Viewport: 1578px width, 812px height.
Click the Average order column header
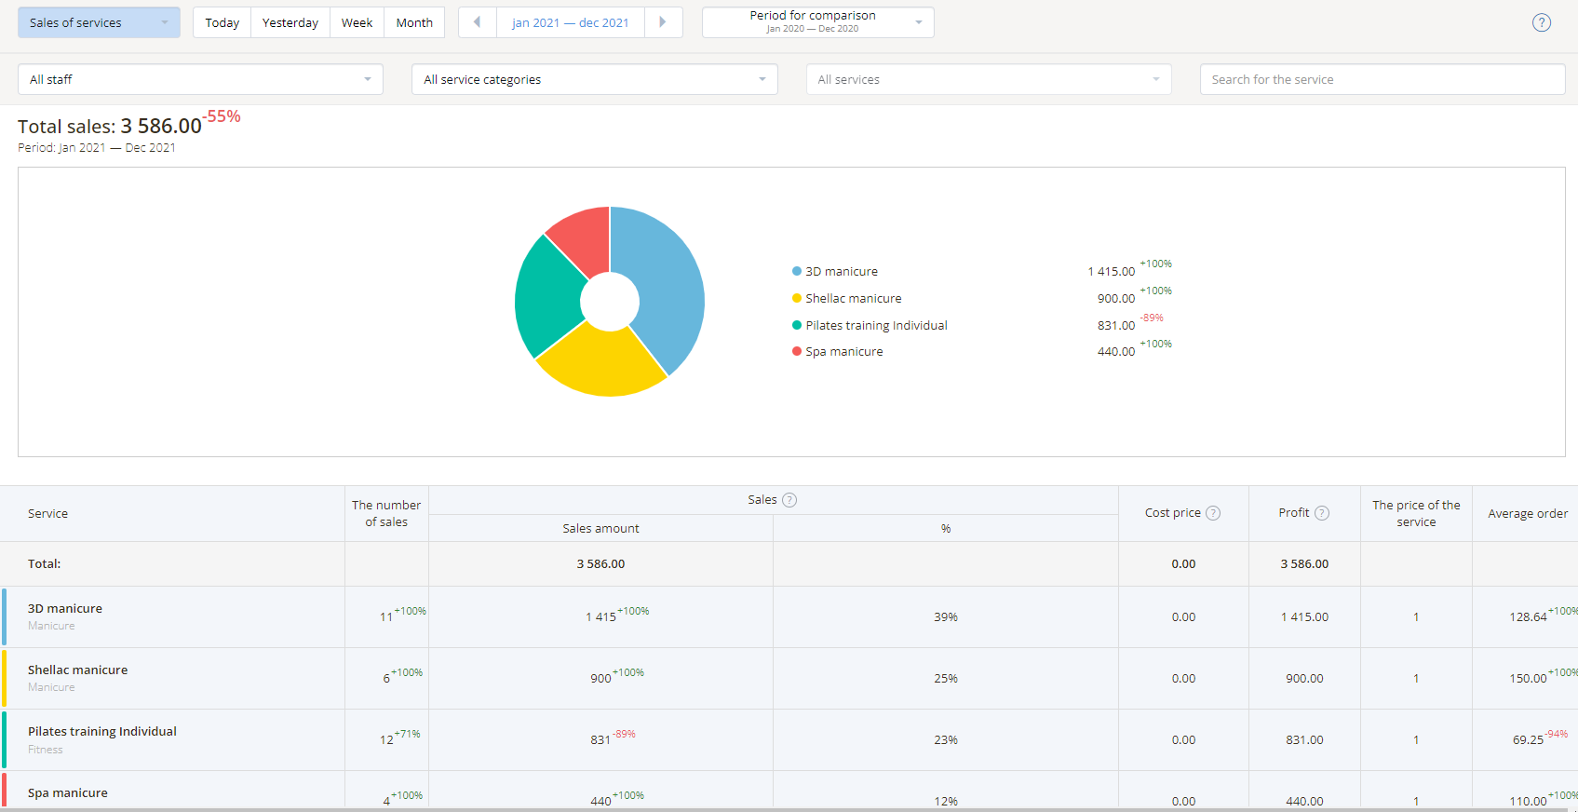click(x=1528, y=513)
